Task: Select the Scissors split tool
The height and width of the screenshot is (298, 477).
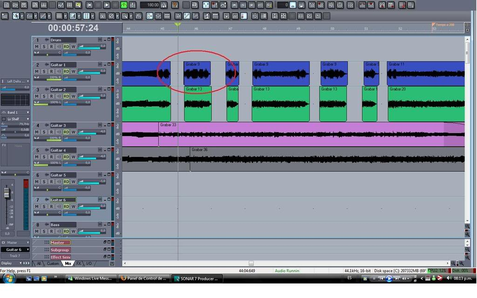Action: pyautogui.click(x=102, y=16)
